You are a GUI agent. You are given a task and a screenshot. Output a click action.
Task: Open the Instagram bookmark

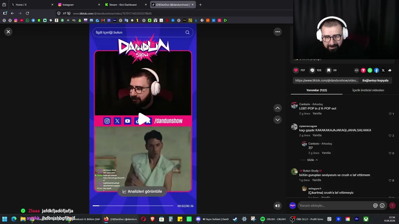point(16,21)
